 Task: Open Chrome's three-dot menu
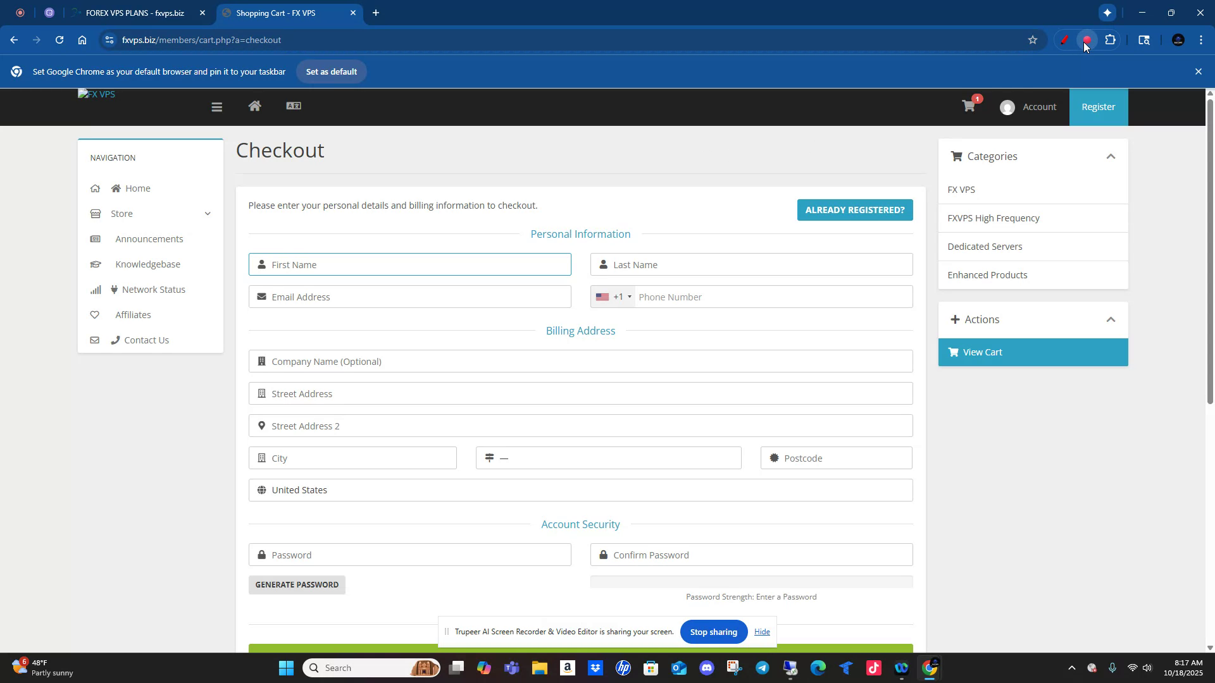[x=1201, y=40]
